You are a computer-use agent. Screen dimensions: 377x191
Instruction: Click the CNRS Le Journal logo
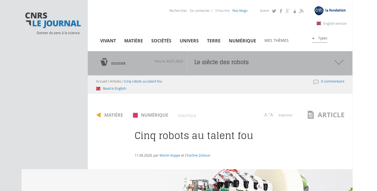point(53,20)
